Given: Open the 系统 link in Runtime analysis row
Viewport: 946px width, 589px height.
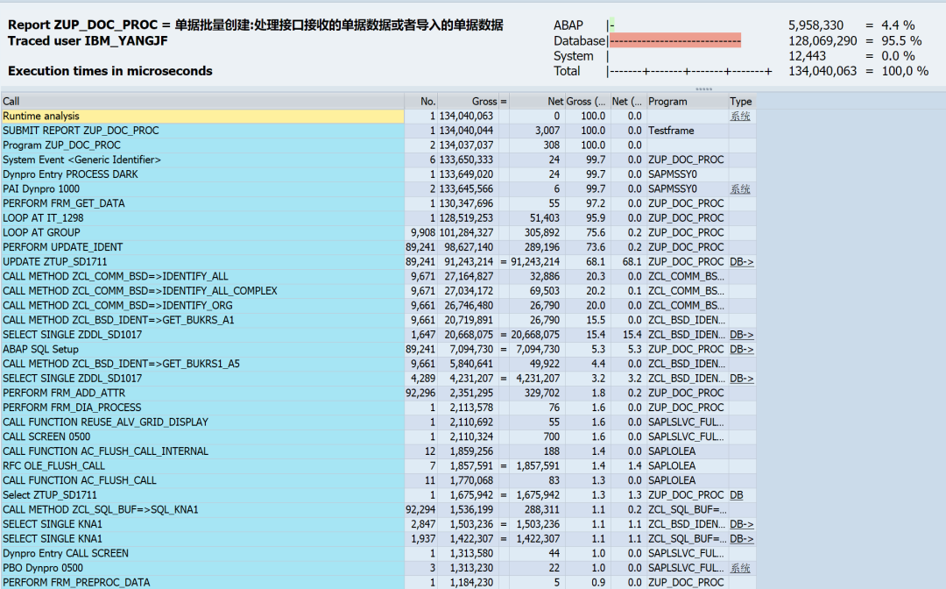Looking at the screenshot, I should [739, 116].
